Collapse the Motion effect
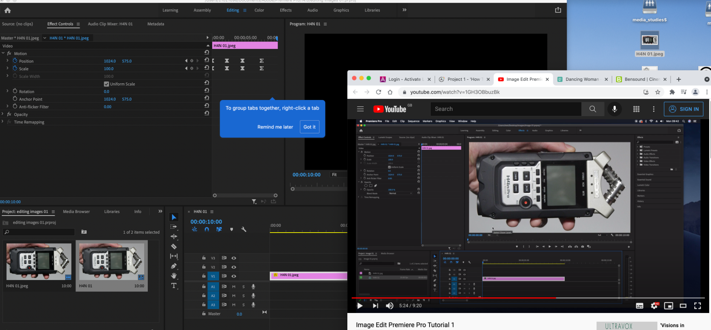 point(3,53)
